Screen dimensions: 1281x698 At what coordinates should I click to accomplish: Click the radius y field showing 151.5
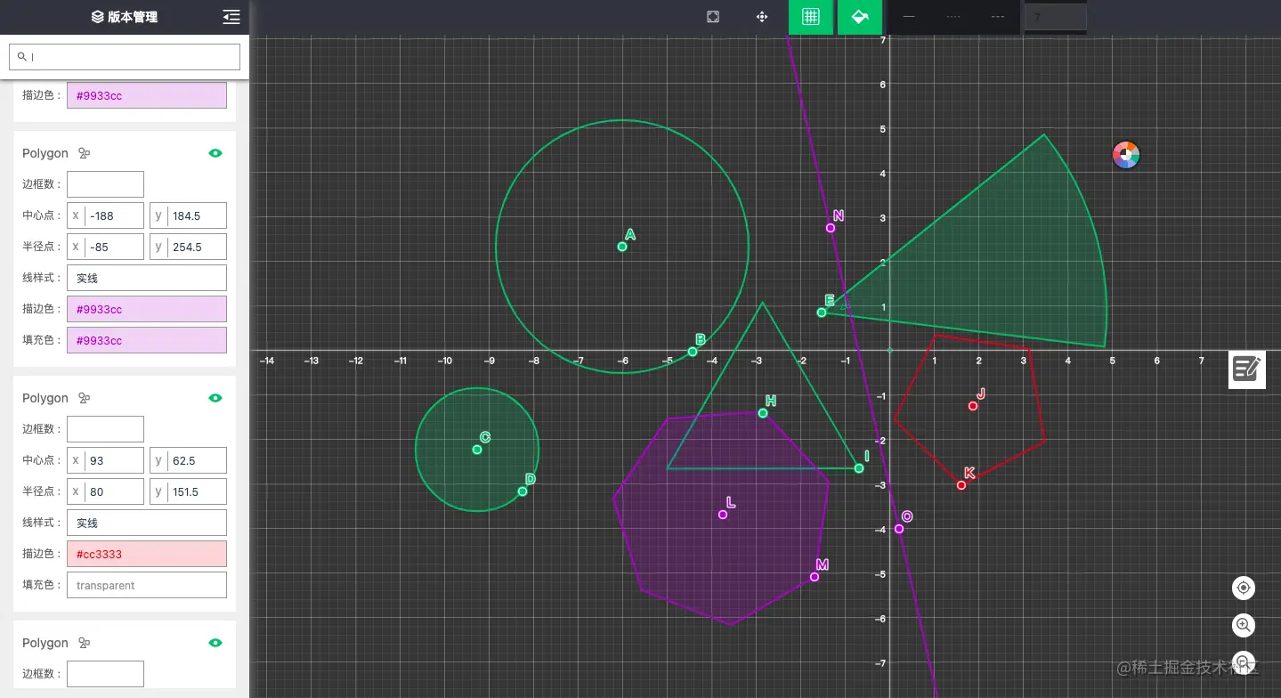(x=188, y=491)
